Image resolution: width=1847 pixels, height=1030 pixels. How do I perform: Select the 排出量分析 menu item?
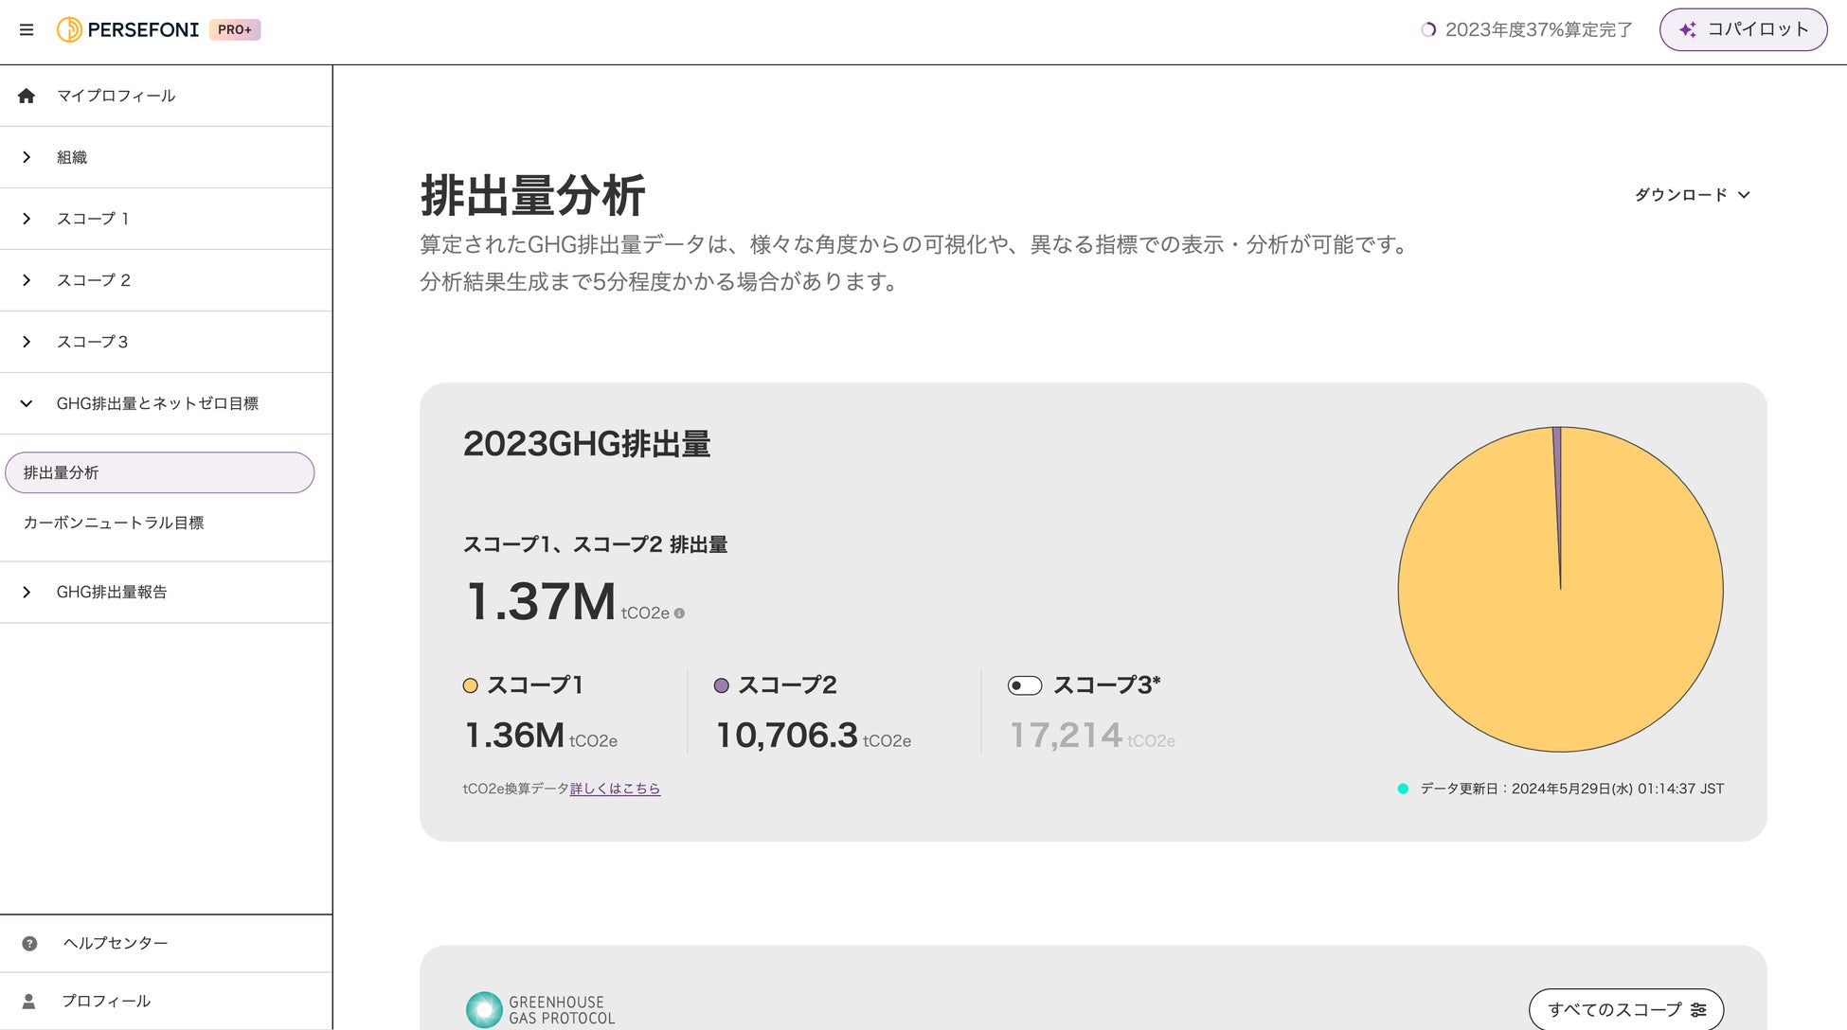point(159,472)
